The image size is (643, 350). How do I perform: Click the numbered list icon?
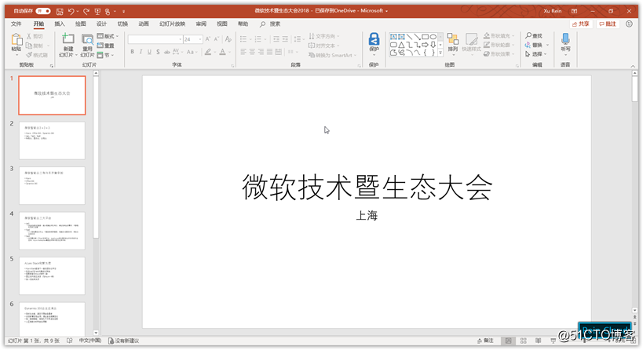pyautogui.click(x=258, y=39)
